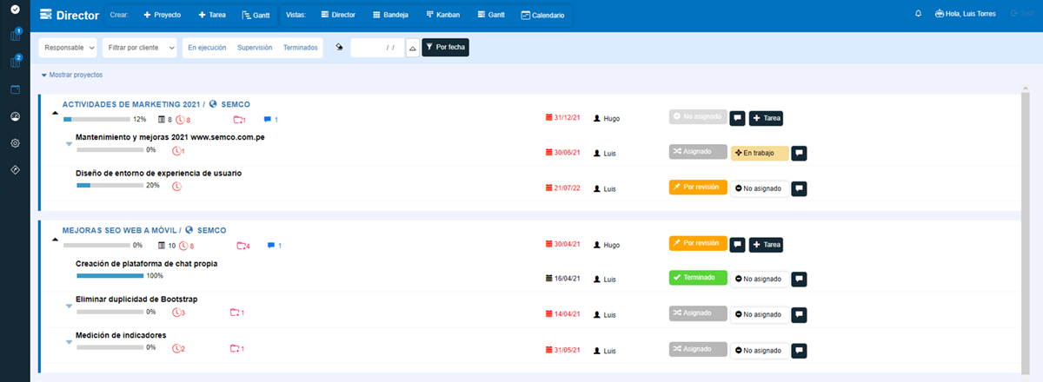Click Por revisión on Diseño de entorno row
1043x382 pixels.
[698, 187]
